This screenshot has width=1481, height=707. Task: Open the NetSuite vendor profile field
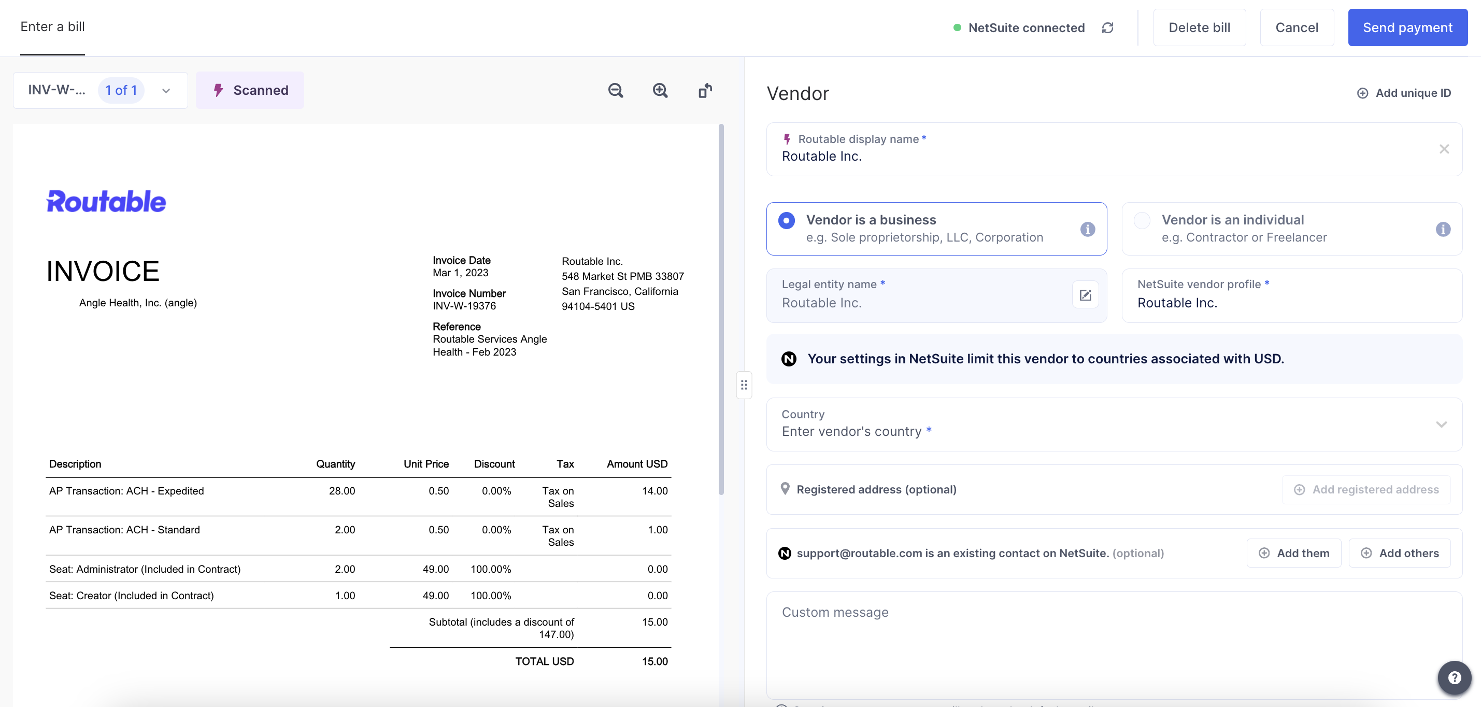pos(1291,295)
